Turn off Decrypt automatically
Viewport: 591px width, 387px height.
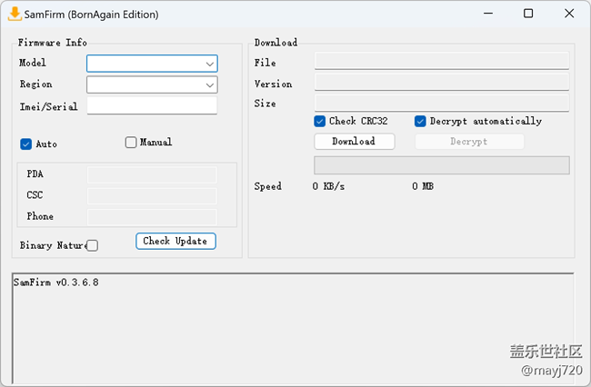coord(421,121)
